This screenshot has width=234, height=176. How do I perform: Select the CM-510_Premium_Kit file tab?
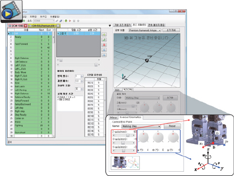pyautogui.click(x=43, y=26)
